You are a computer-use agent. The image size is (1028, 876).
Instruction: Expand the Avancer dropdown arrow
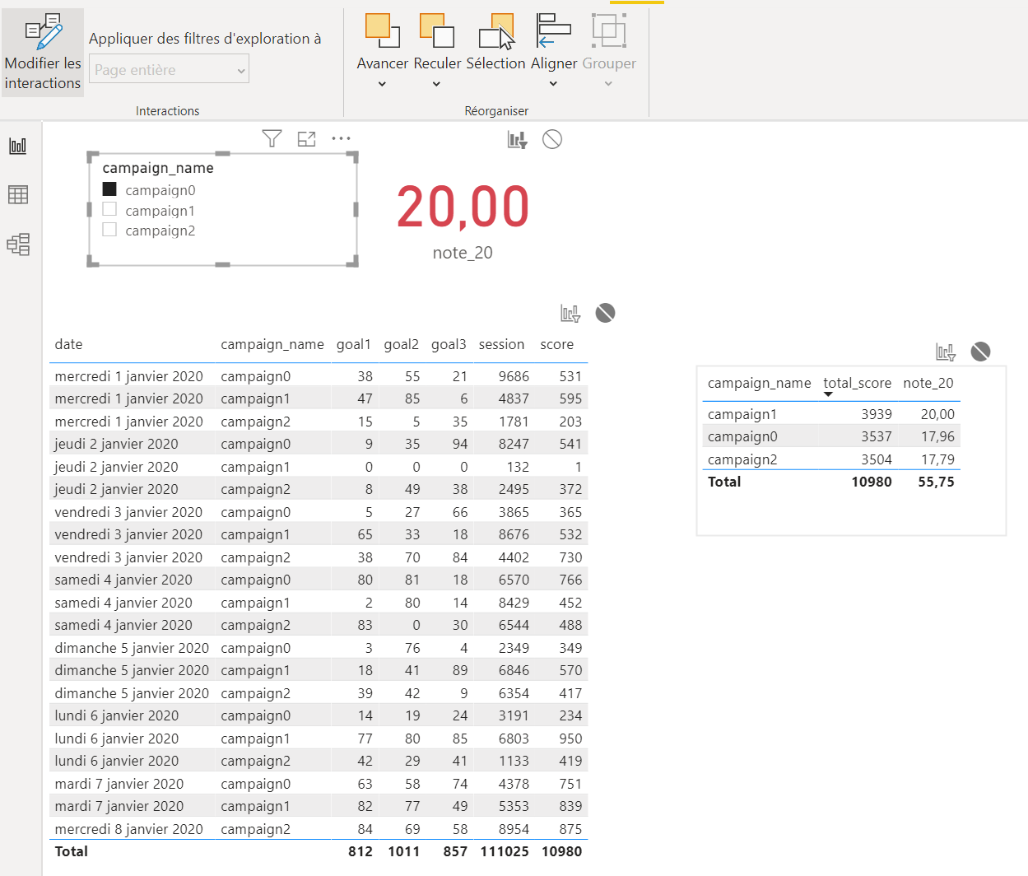[x=382, y=84]
